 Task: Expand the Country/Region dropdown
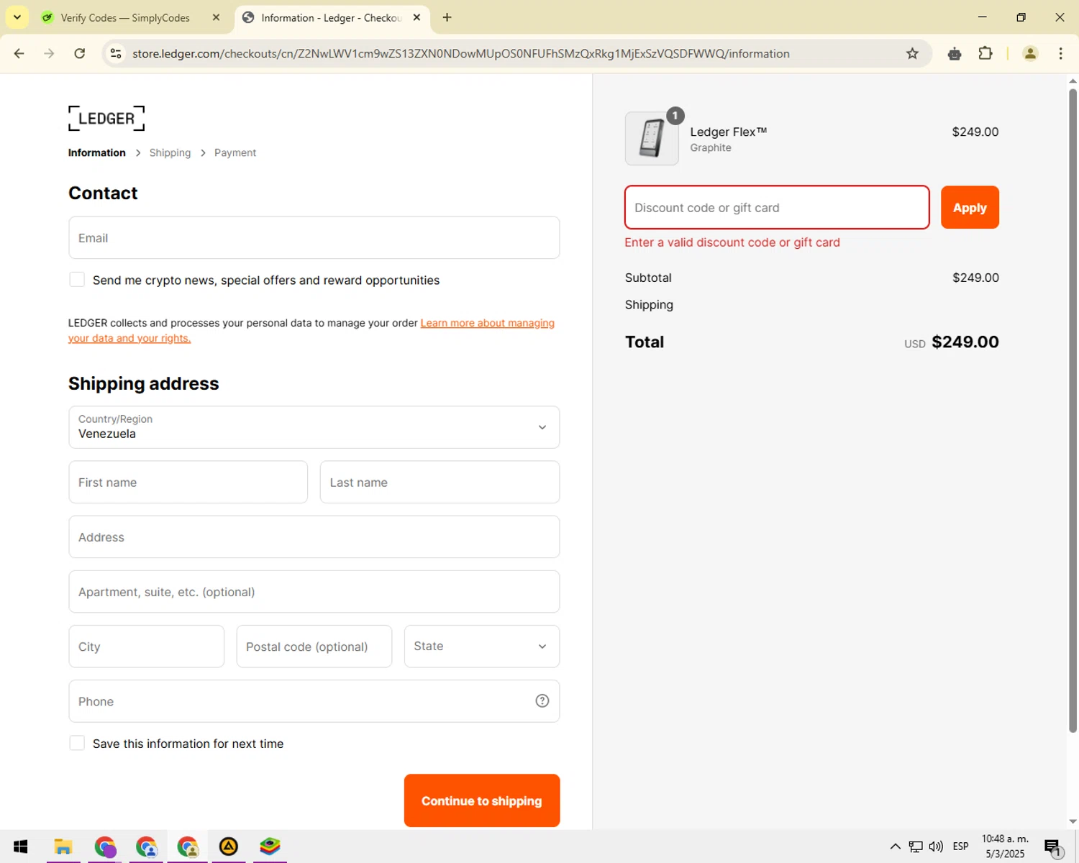pos(314,427)
